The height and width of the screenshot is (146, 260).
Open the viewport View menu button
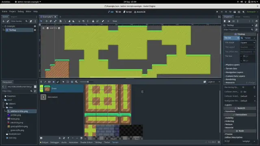point(115,21)
